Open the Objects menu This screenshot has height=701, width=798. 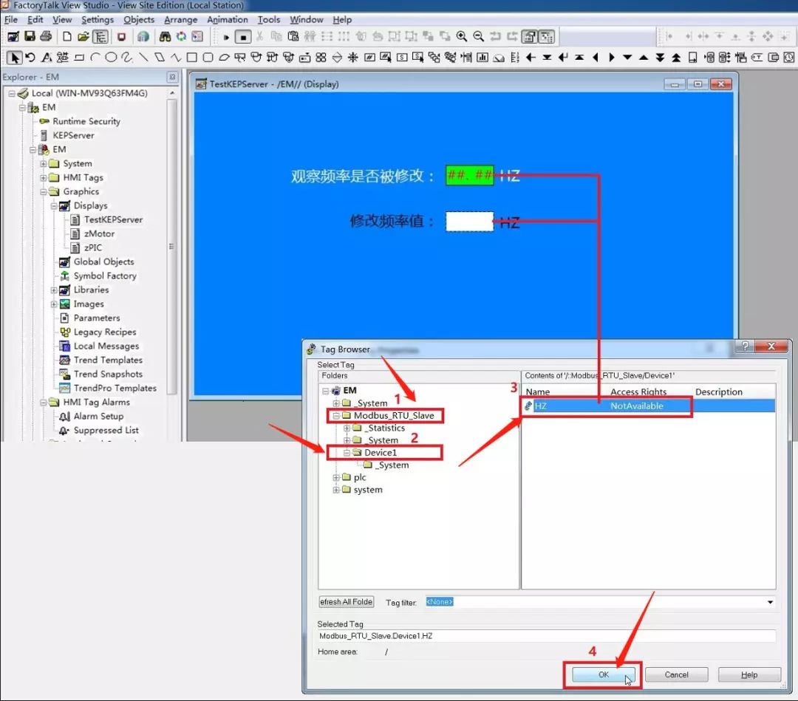tap(138, 19)
